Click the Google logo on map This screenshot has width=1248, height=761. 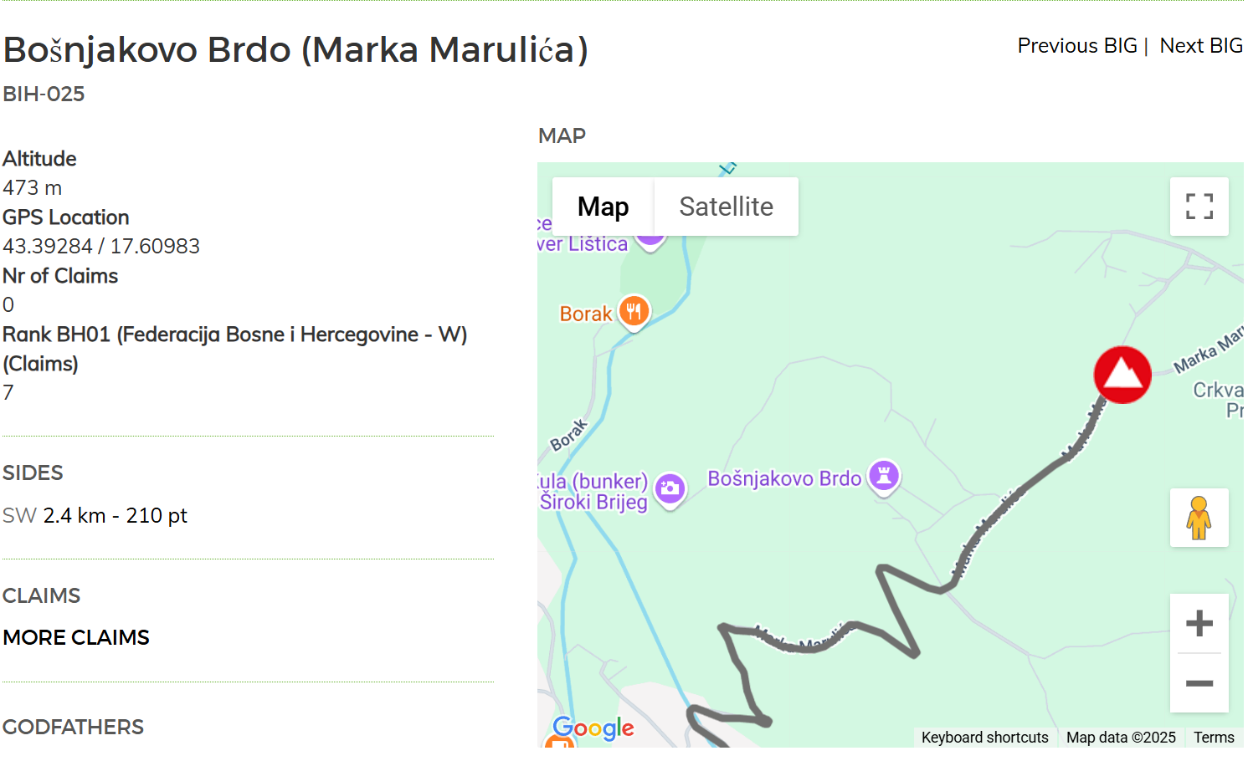point(593,728)
